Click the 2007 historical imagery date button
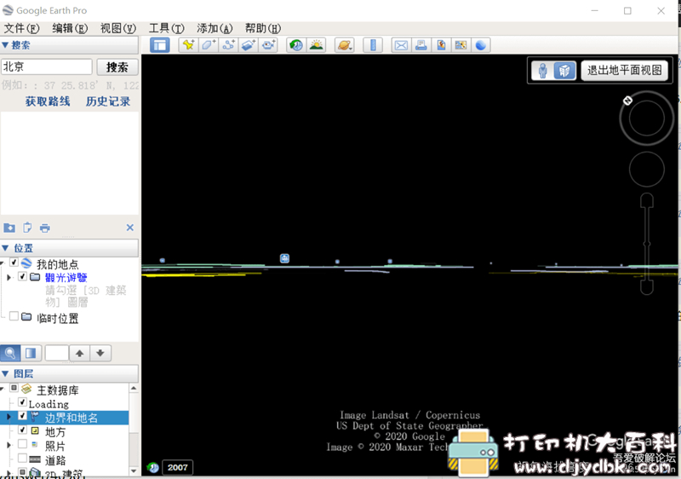This screenshot has height=479, width=681. tap(178, 468)
